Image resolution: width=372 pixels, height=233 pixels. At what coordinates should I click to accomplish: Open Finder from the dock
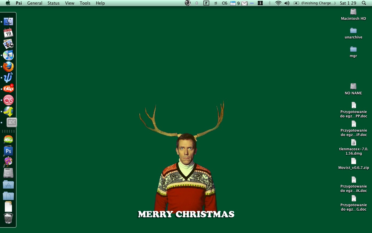pyautogui.click(x=8, y=22)
